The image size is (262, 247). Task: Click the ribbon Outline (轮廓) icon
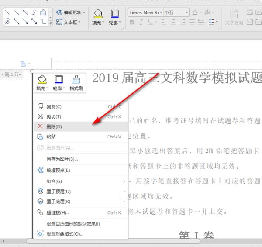click(x=115, y=13)
